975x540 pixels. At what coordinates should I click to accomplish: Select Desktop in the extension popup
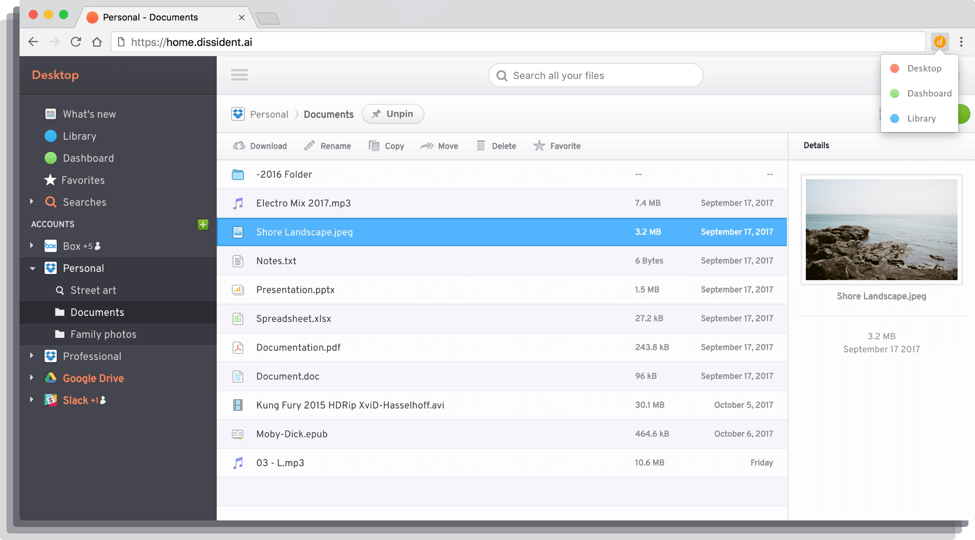(x=920, y=69)
